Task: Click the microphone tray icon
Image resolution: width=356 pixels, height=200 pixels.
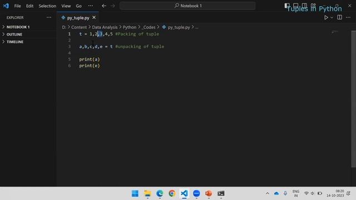Action: (x=285, y=193)
